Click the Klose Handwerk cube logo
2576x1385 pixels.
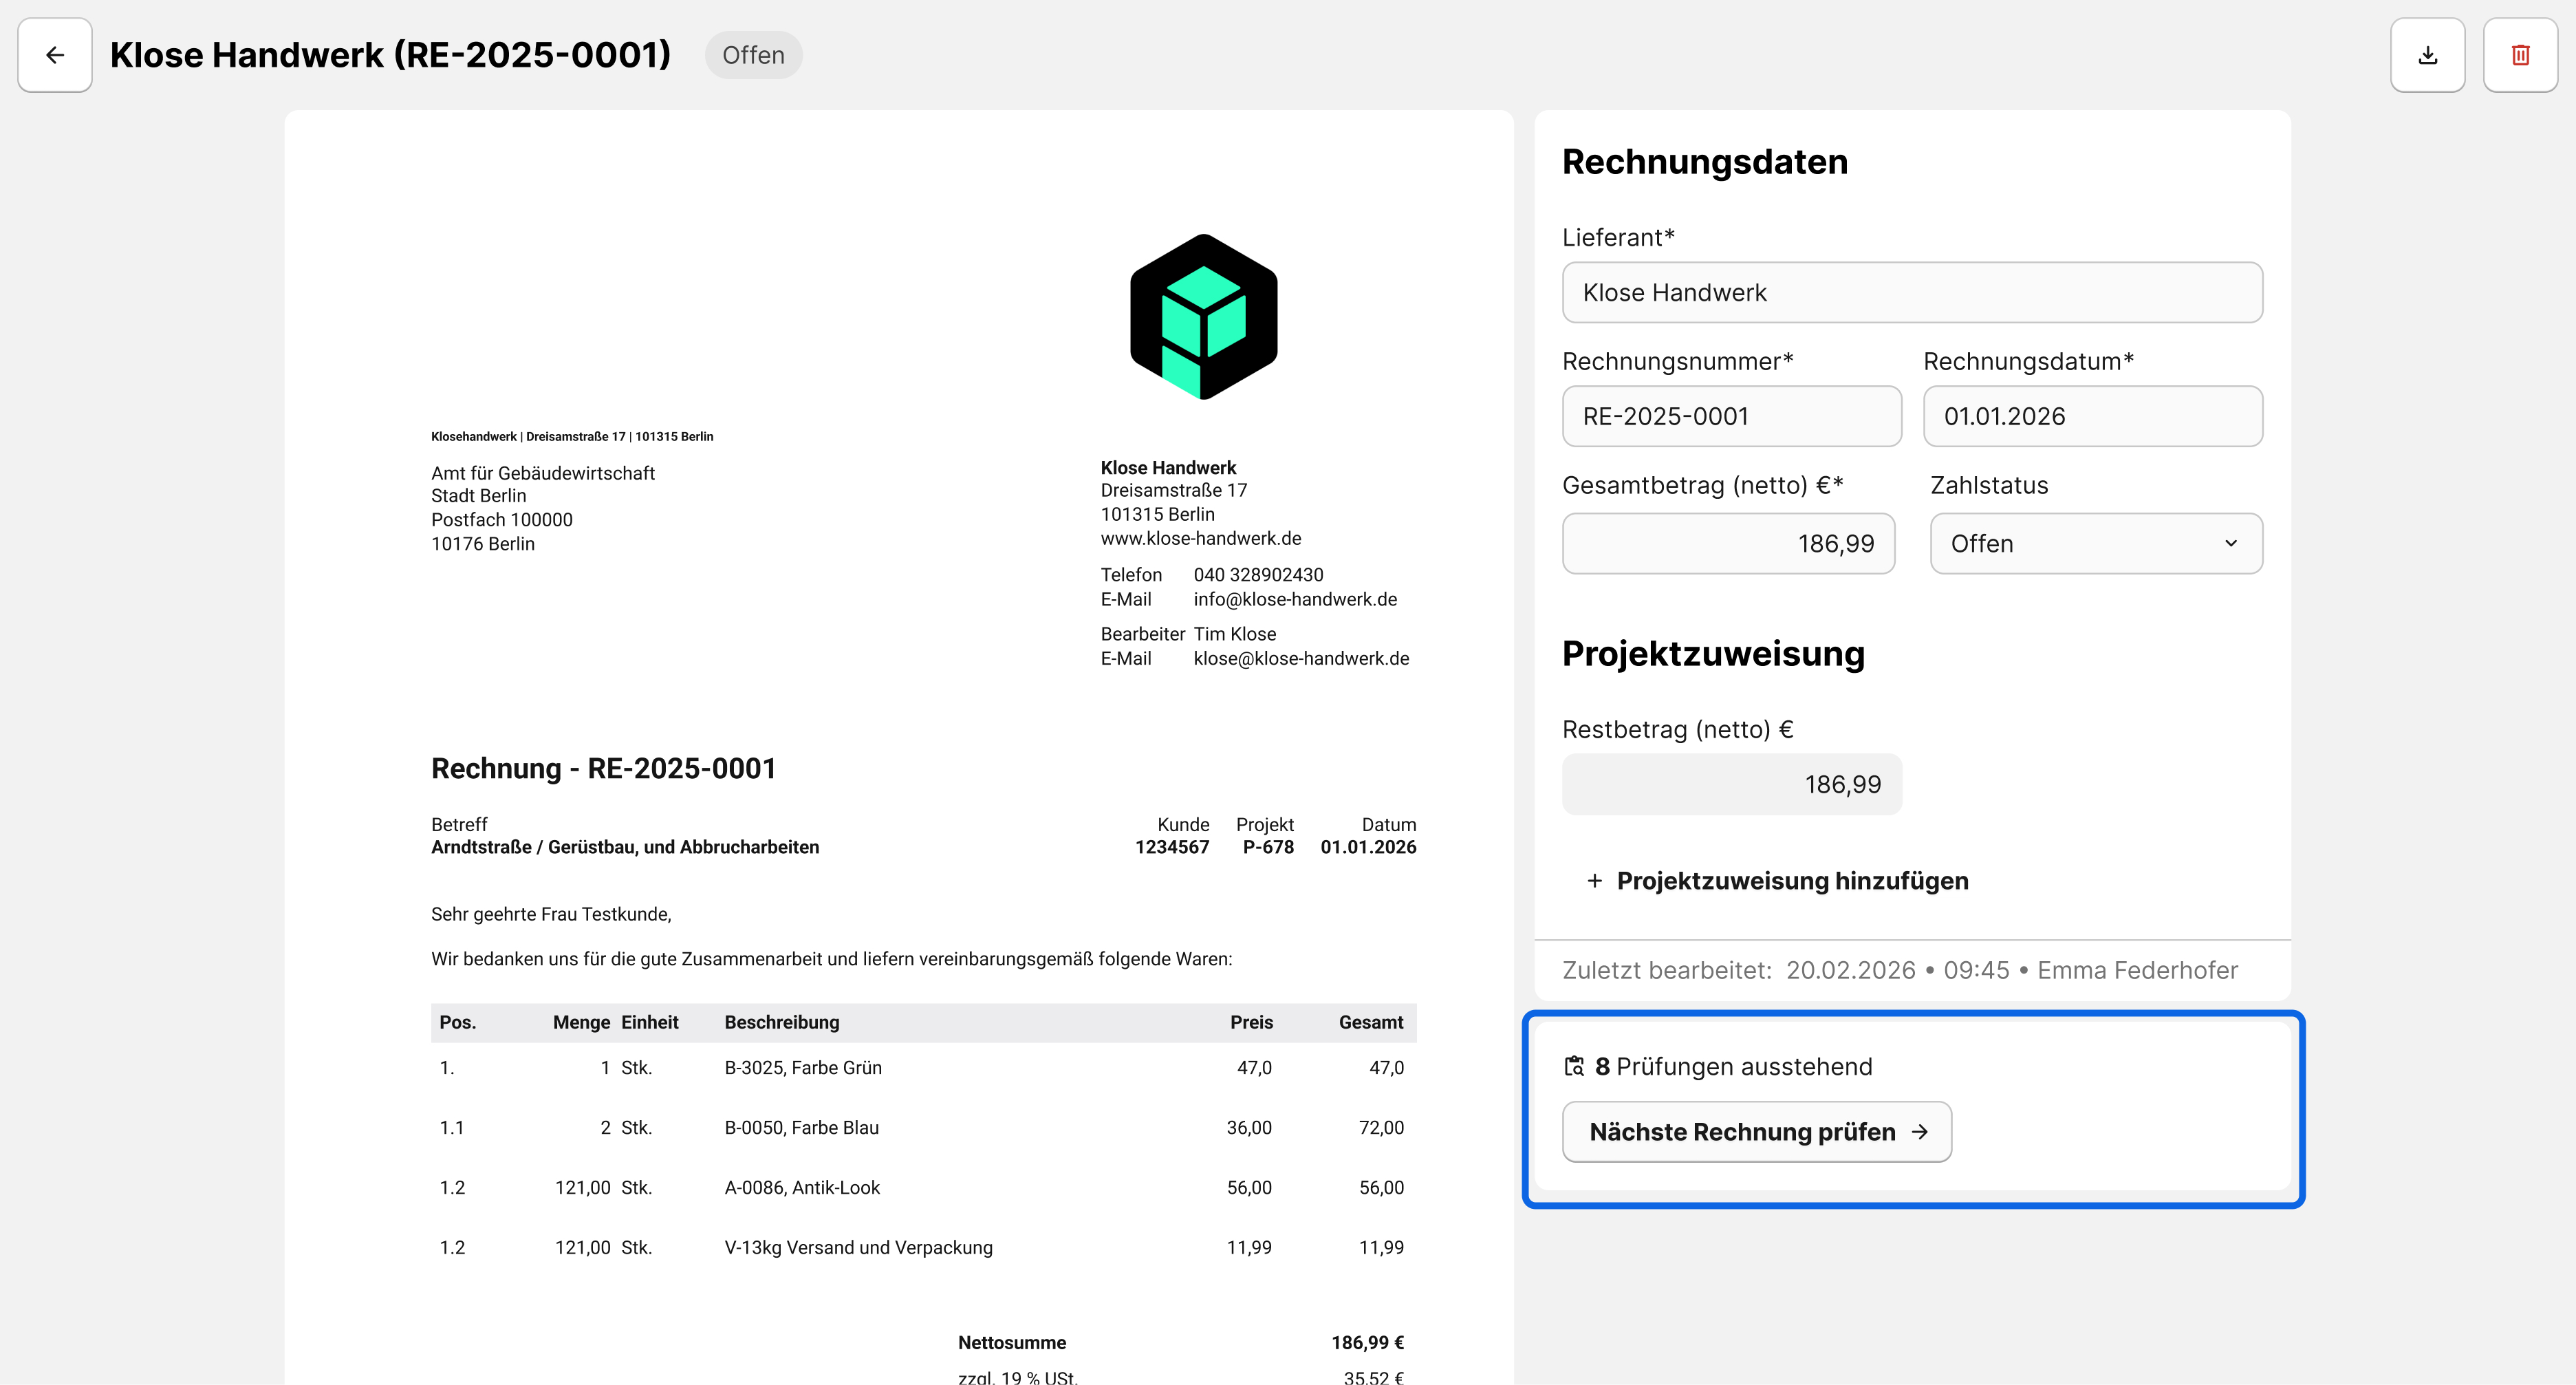click(x=1203, y=317)
